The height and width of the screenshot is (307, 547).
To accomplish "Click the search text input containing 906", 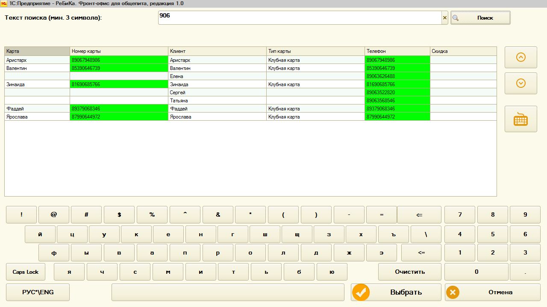I will [x=300, y=17].
